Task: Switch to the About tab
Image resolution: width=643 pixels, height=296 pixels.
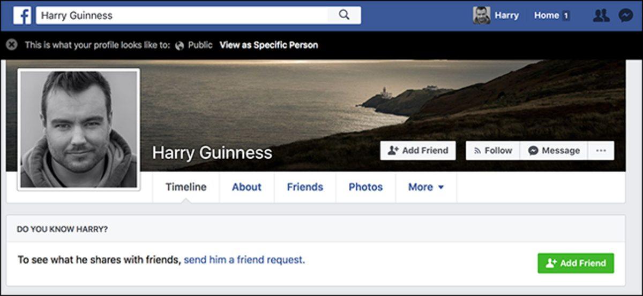Action: [x=246, y=187]
